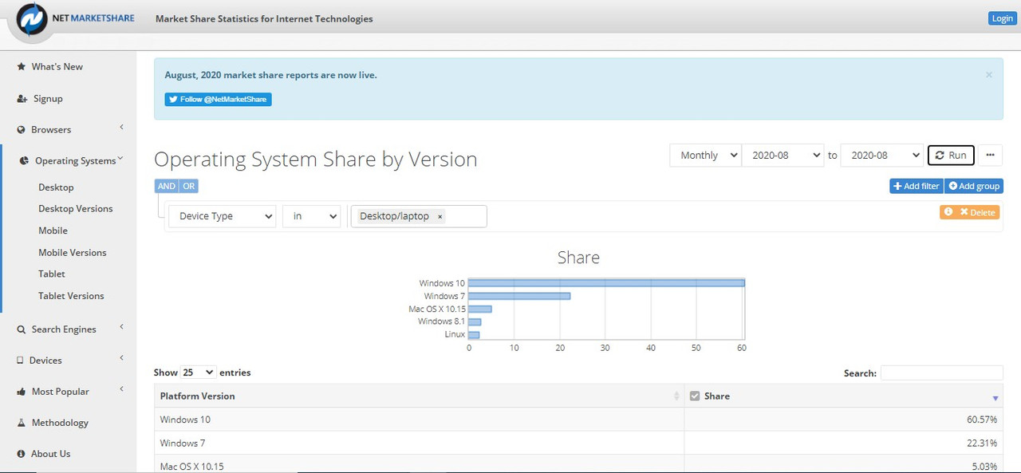This screenshot has height=473, width=1021.
Task: Sort by the Share column arrow
Action: point(995,397)
